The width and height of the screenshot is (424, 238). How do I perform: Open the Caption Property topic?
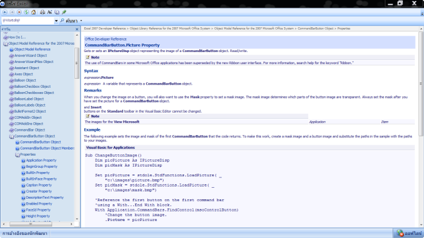[x=39, y=185]
